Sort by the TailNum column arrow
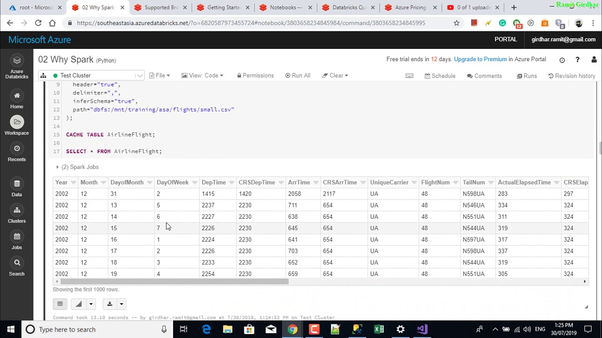 [490, 183]
